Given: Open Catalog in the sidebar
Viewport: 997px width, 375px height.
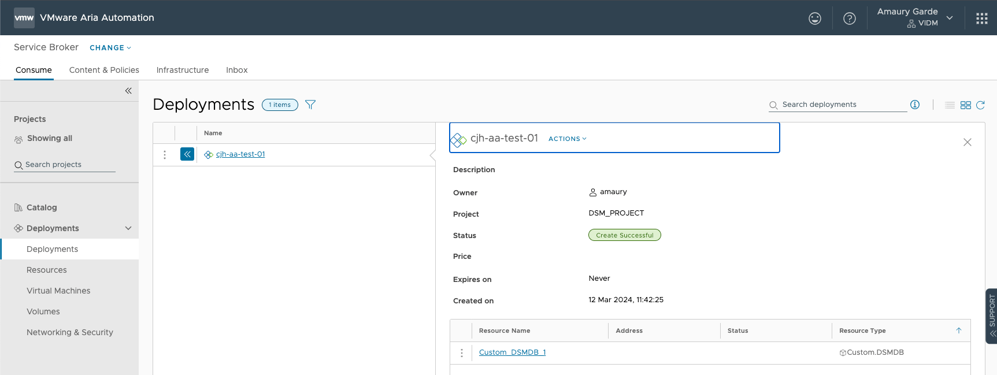Looking at the screenshot, I should (x=42, y=207).
